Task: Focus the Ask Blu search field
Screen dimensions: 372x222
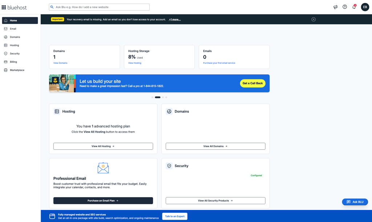Action: tap(99, 7)
